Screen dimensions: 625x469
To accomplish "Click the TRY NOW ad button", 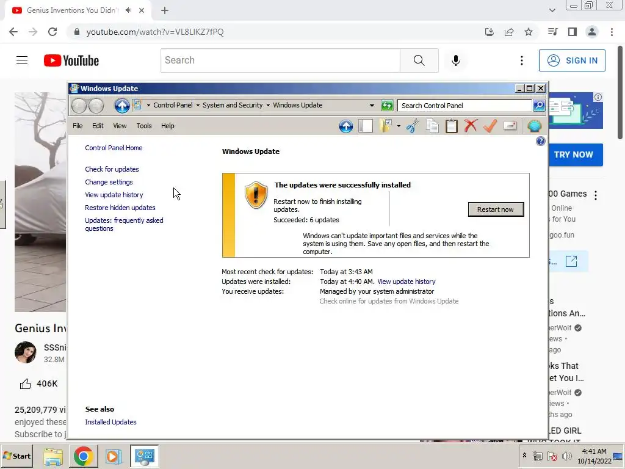I will [x=576, y=155].
